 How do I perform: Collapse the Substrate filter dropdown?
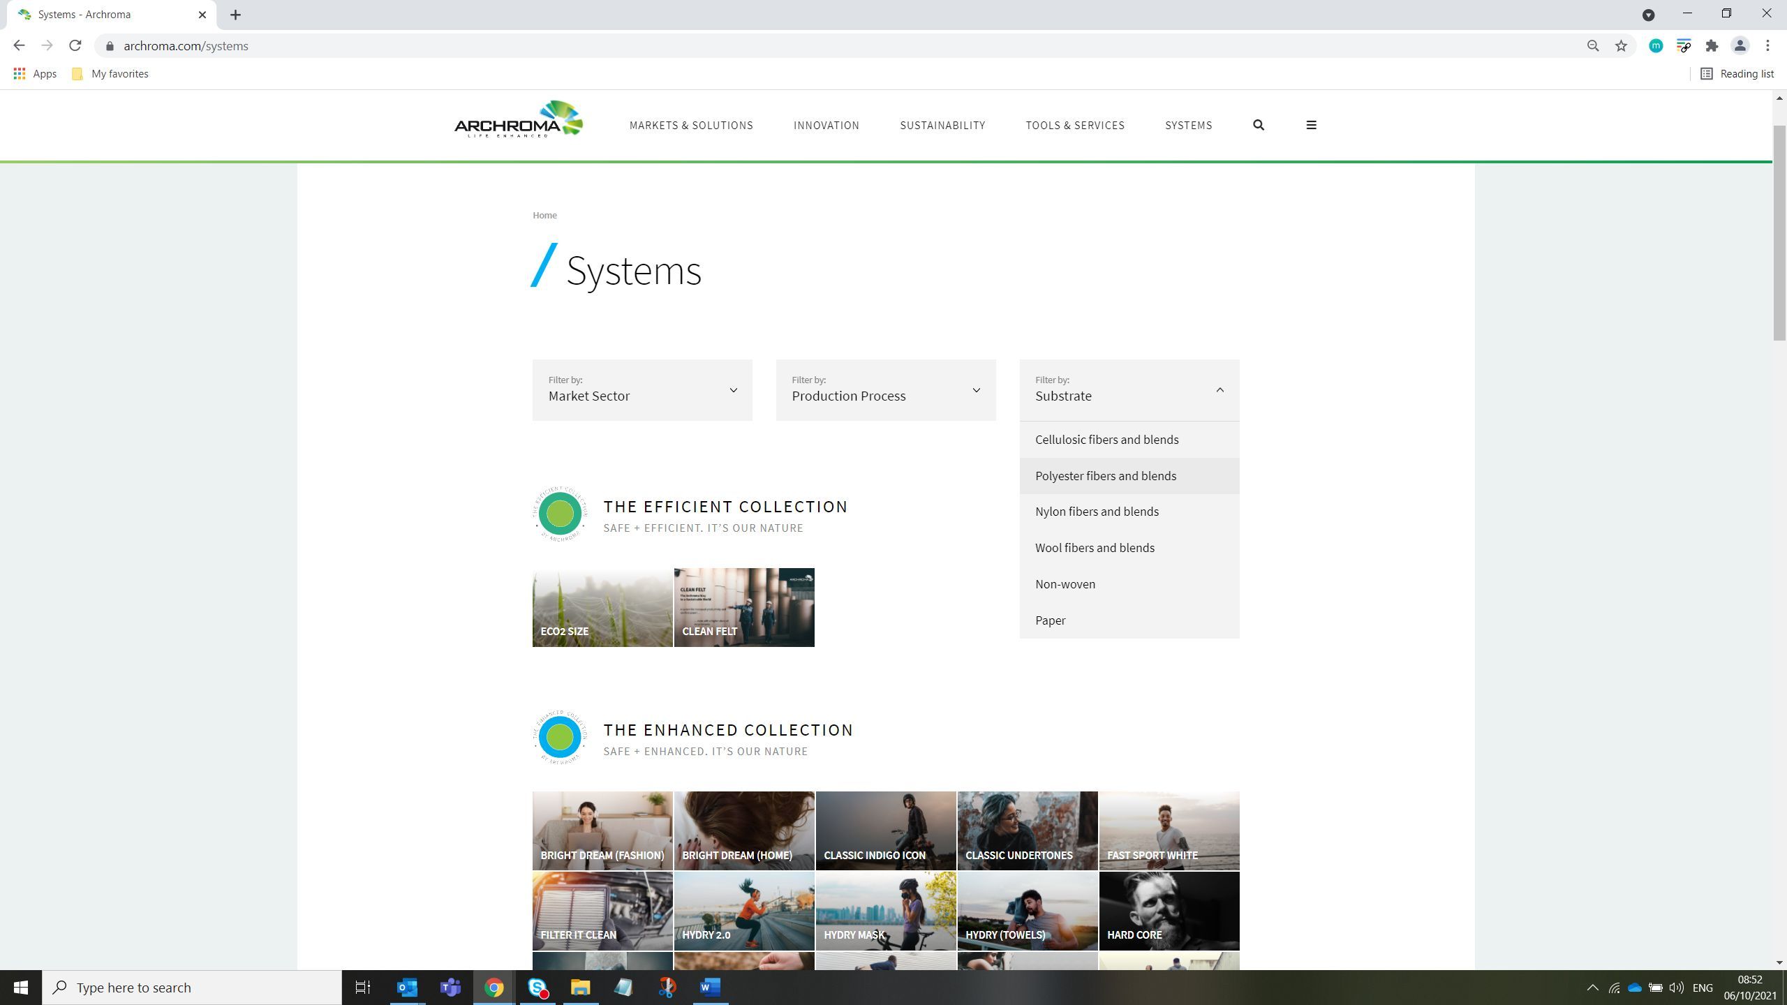tap(1129, 390)
